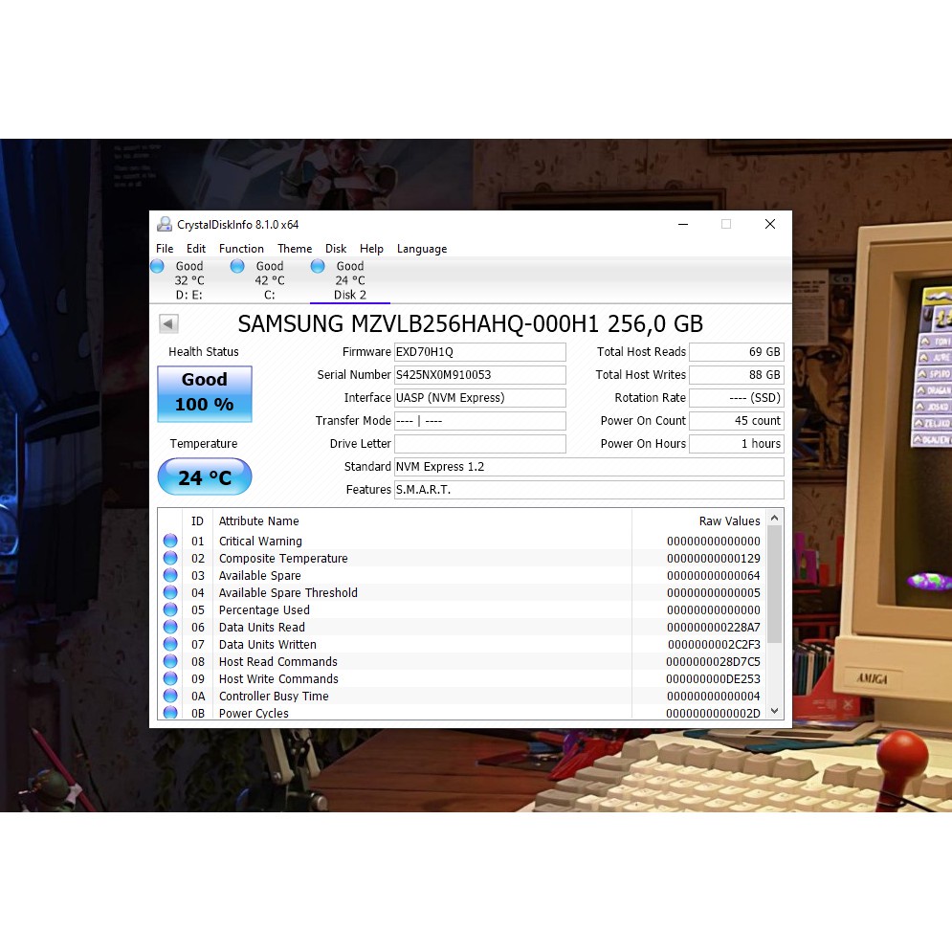
Task: Click the status orb for Critical Warning
Action: 170,542
